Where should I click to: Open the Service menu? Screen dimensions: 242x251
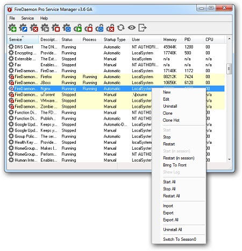pos(27,18)
